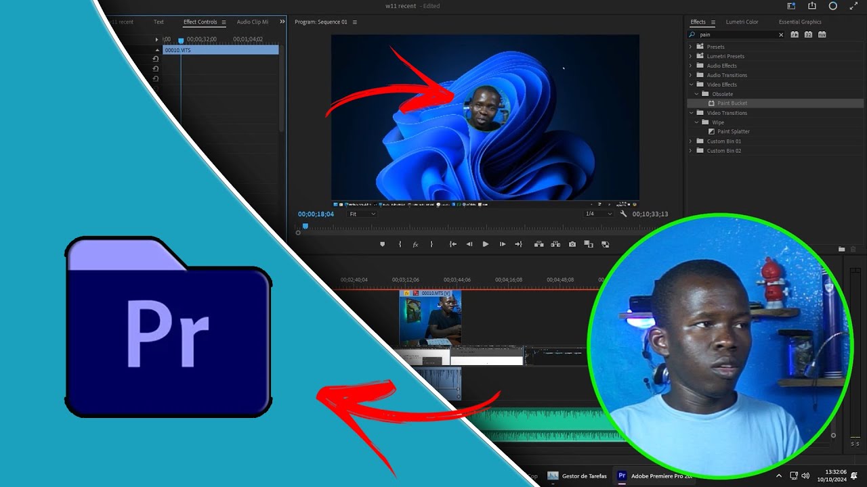Image resolution: width=867 pixels, height=487 pixels.
Task: Expand the Audio Effects folder arrow
Action: pos(691,66)
